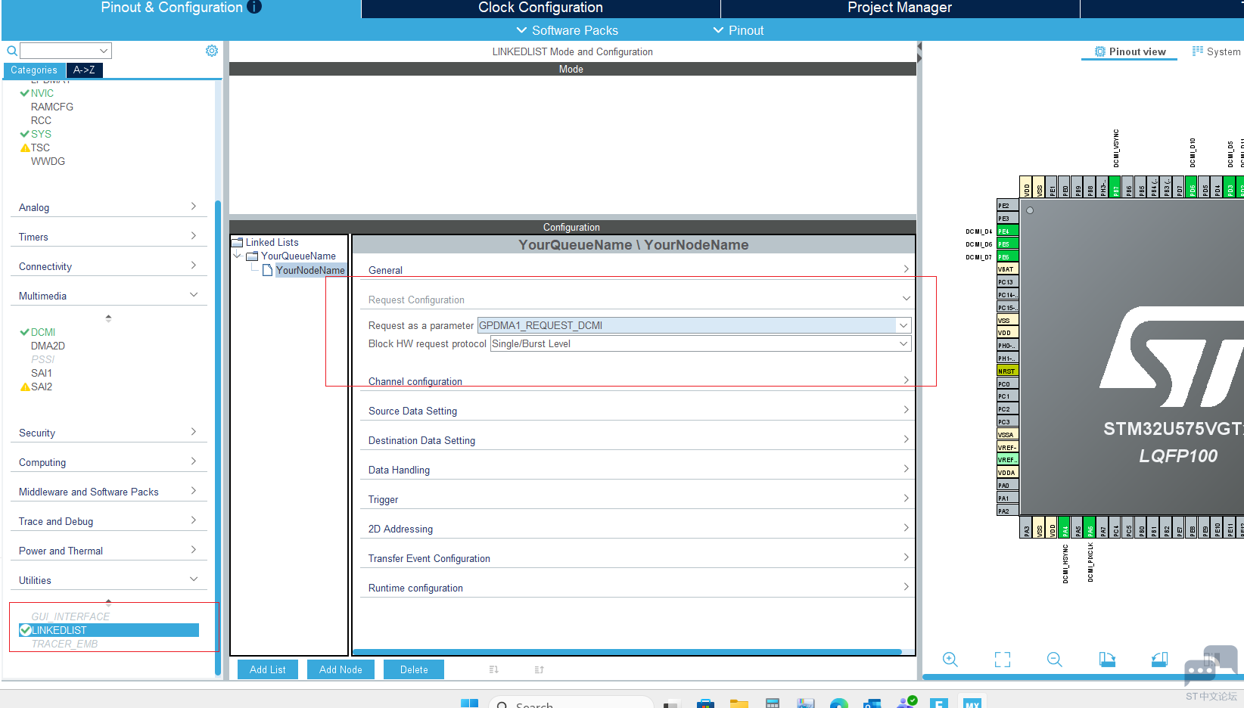Click the move node up icon
This screenshot has height=708, width=1244.
point(540,669)
